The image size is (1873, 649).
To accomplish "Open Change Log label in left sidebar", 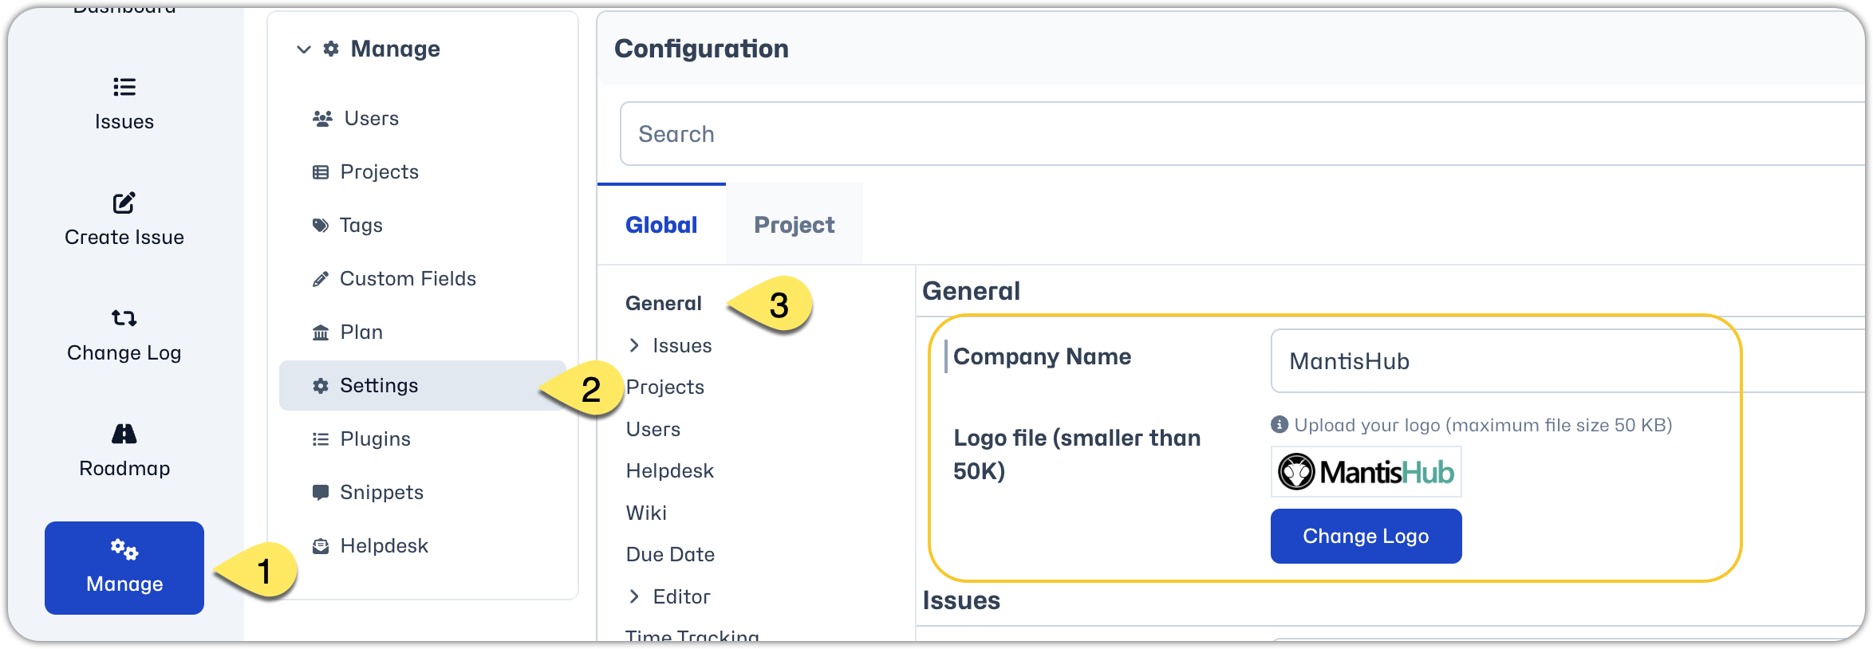I will pyautogui.click(x=124, y=353).
